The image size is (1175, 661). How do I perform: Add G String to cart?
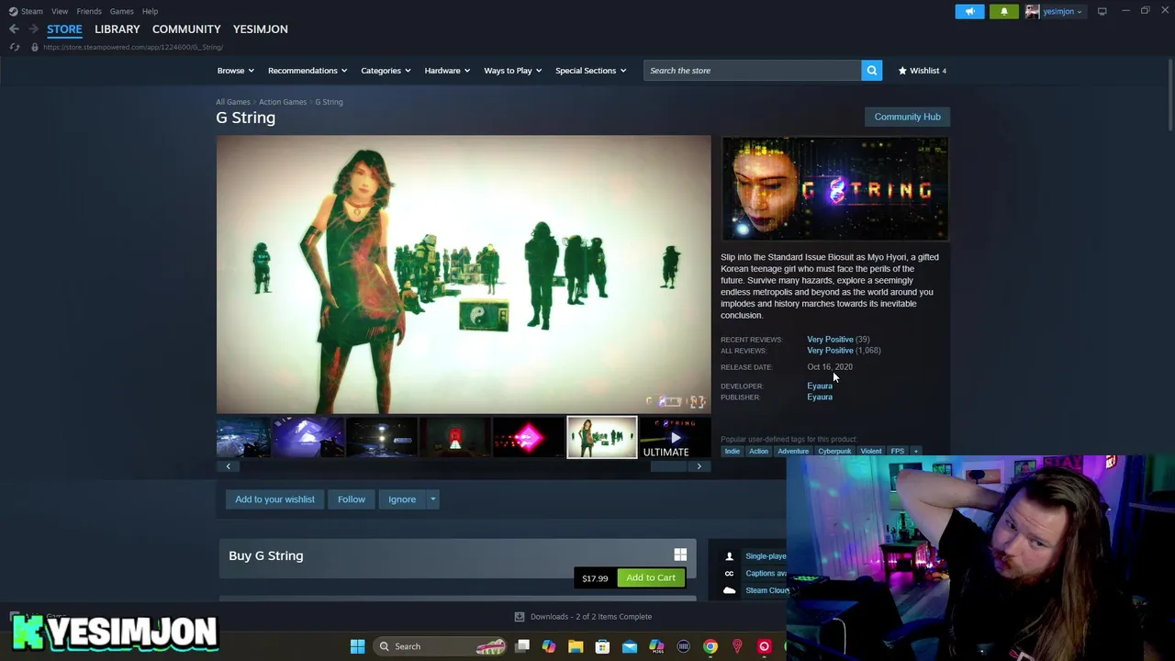click(x=651, y=577)
